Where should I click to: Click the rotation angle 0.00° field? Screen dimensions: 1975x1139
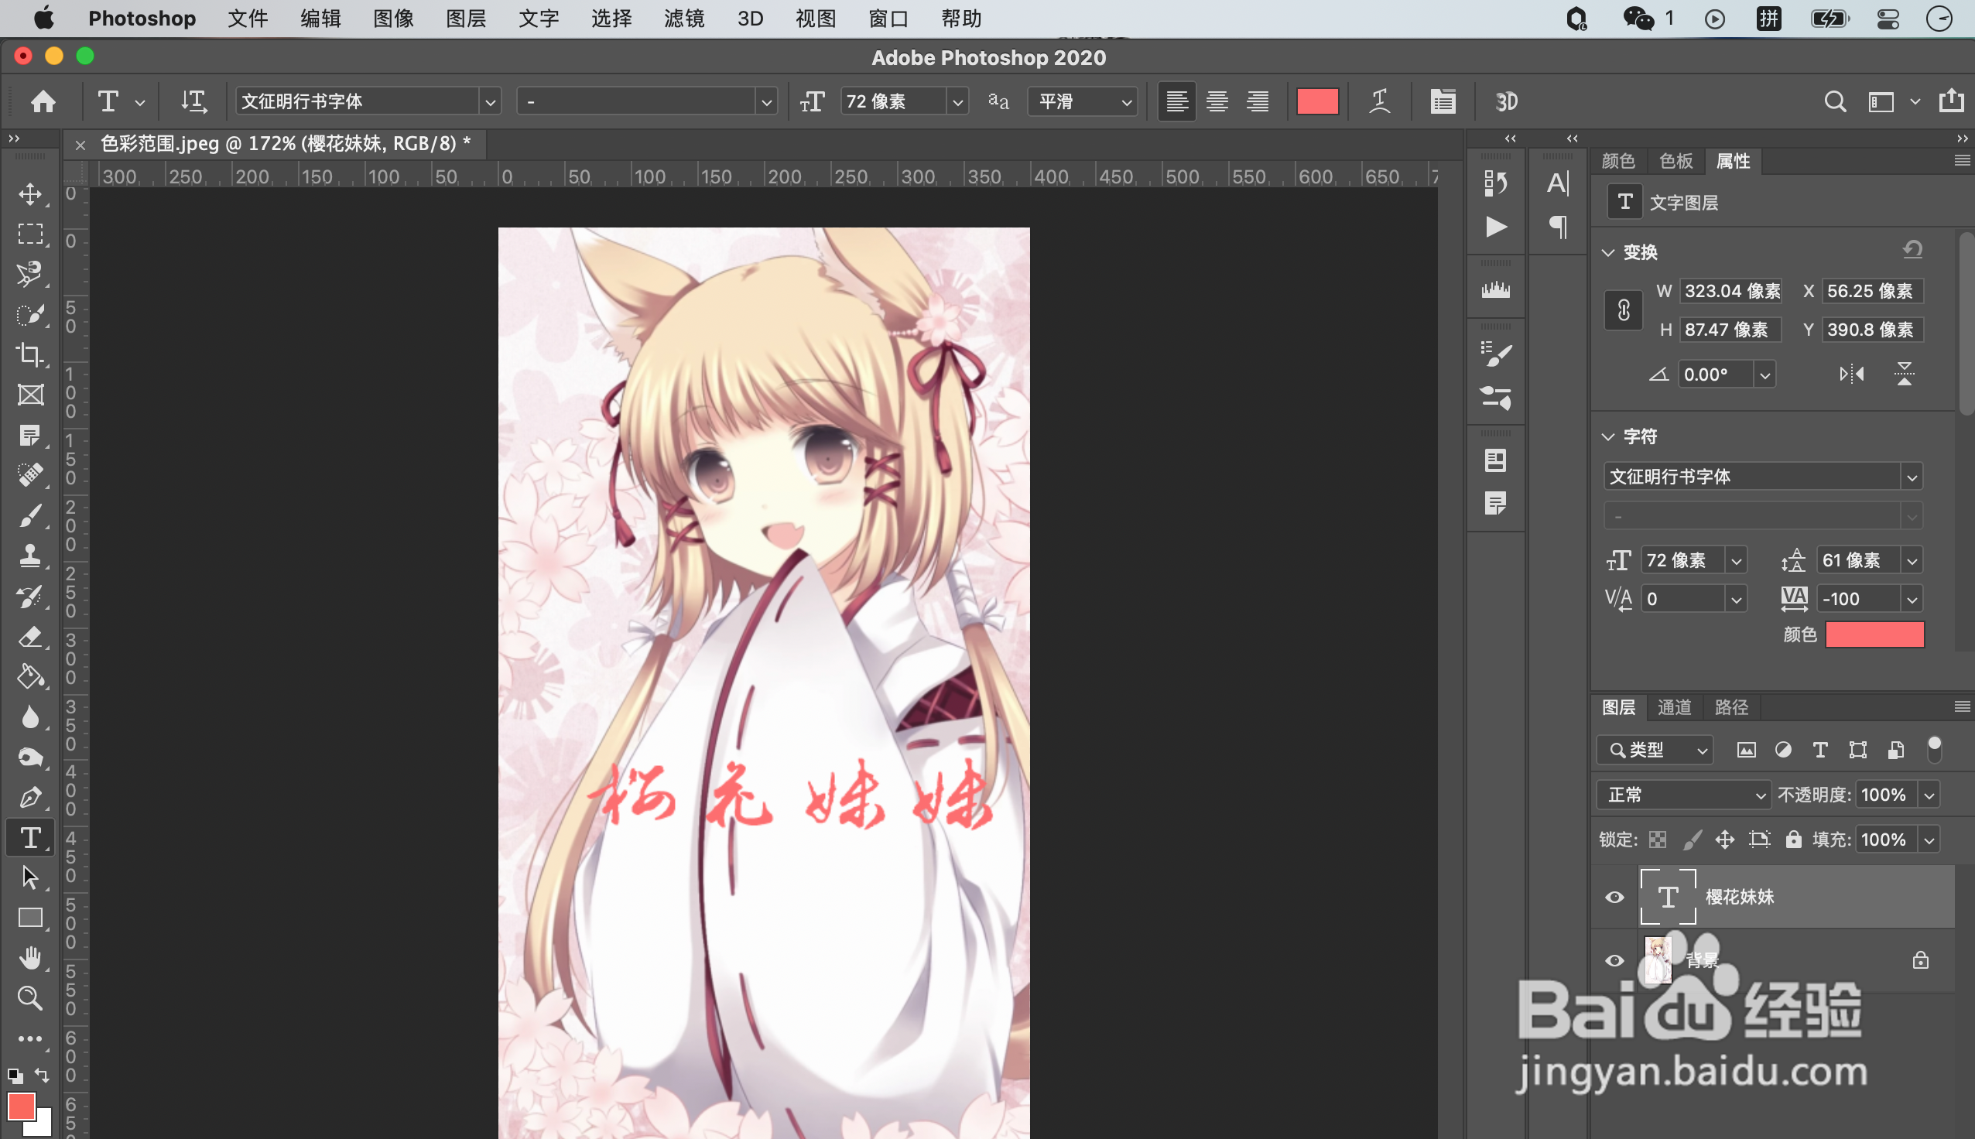coord(1715,374)
